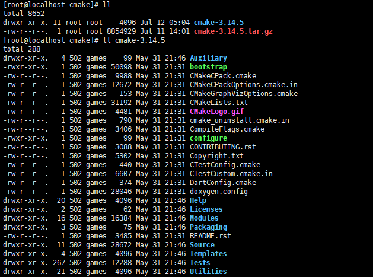Click the Modules directory name
The height and width of the screenshot is (277, 373).
click(204, 218)
